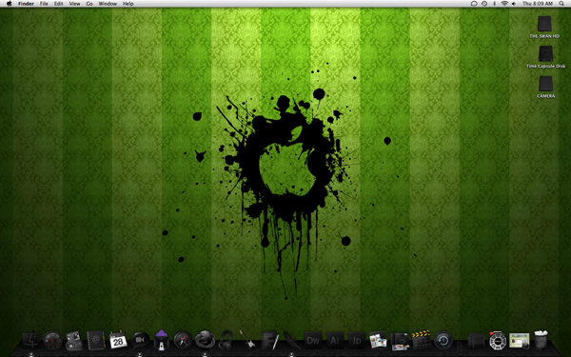Screen dimensions: 571x357
Task: Launch iChat video bubble icon
Action: click(140, 340)
